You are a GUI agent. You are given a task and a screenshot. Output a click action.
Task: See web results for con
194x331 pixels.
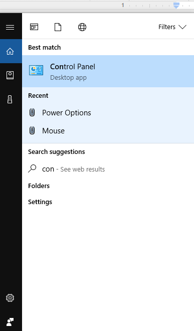pos(108,169)
